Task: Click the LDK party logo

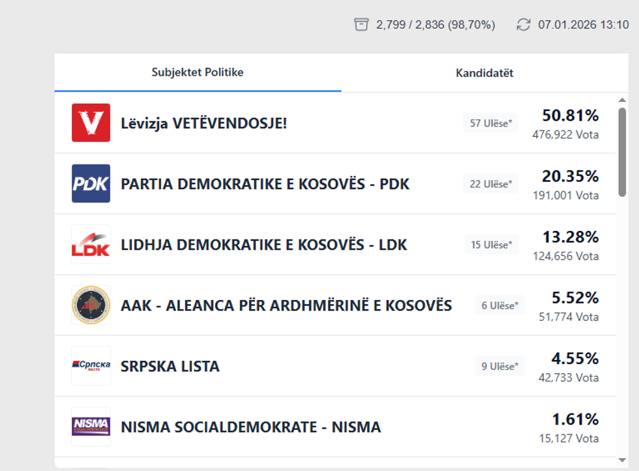Action: point(91,245)
